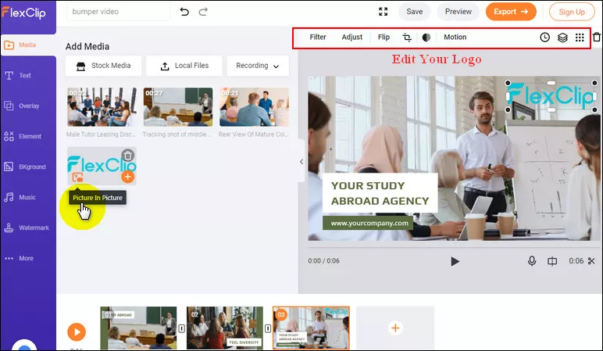Image resolution: width=603 pixels, height=351 pixels.
Task: Click the FlexClip logo at top left
Action: 24,13
